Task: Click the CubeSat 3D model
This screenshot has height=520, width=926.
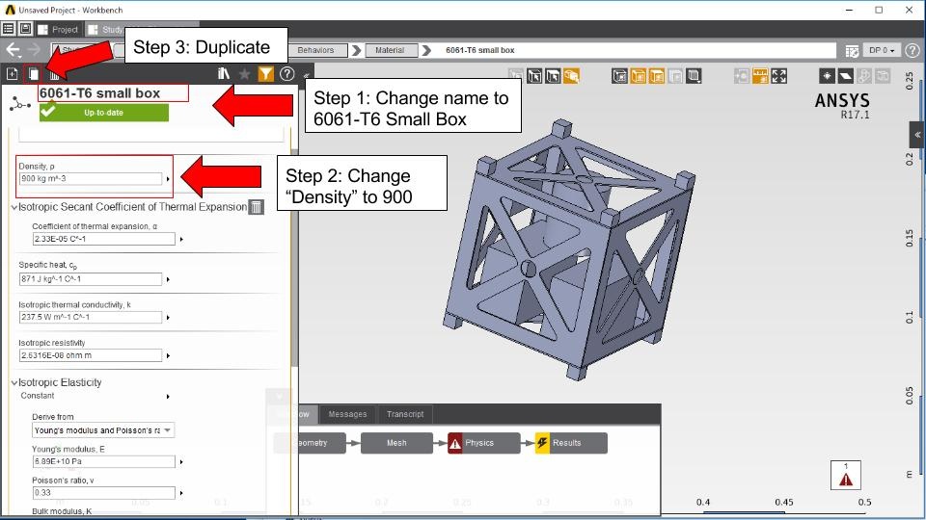Action: [x=567, y=250]
